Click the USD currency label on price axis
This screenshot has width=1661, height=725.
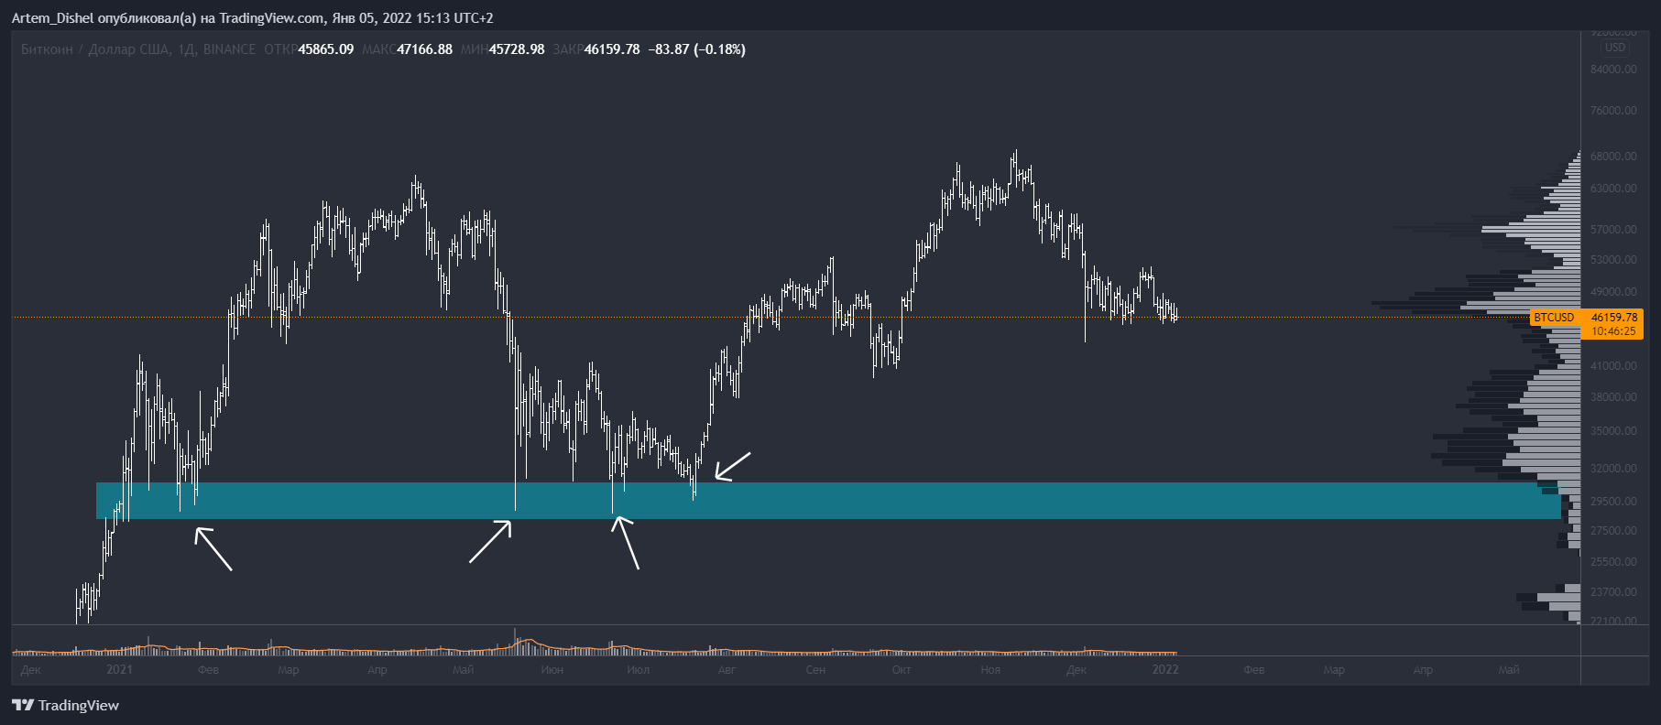pos(1615,48)
